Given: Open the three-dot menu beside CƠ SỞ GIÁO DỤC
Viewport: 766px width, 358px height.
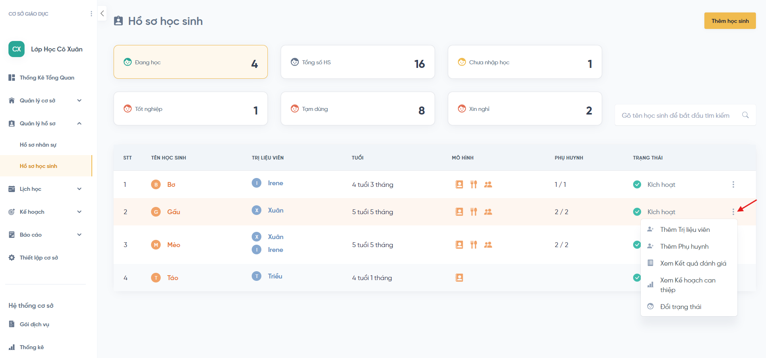Looking at the screenshot, I should pos(91,14).
